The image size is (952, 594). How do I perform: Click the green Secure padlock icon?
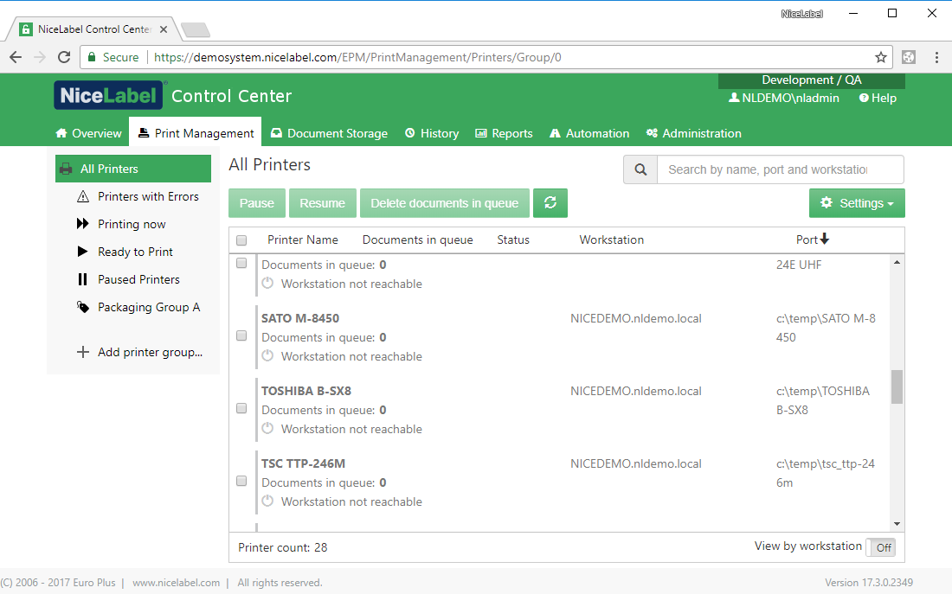tap(92, 57)
